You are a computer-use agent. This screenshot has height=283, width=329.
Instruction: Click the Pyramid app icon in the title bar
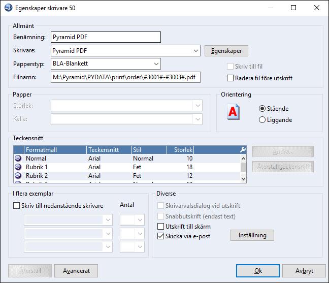9,8
